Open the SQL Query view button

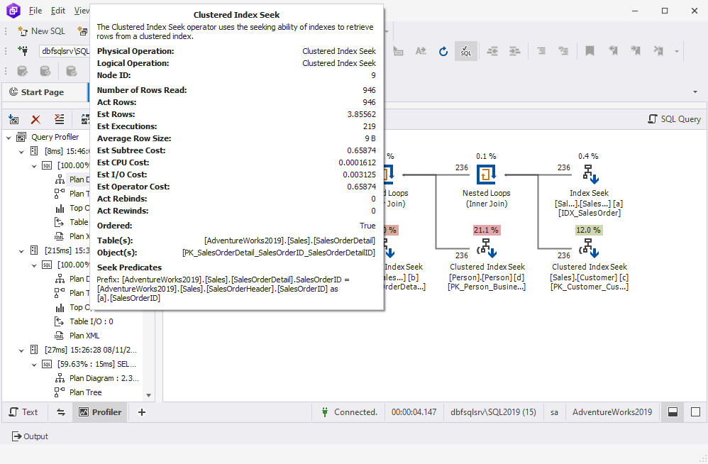pyautogui.click(x=674, y=119)
